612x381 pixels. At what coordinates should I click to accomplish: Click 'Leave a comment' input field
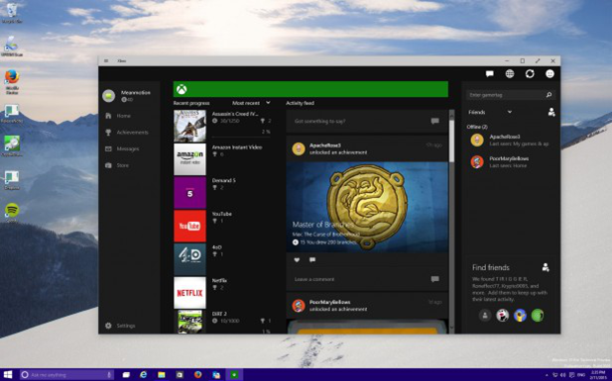point(367,279)
